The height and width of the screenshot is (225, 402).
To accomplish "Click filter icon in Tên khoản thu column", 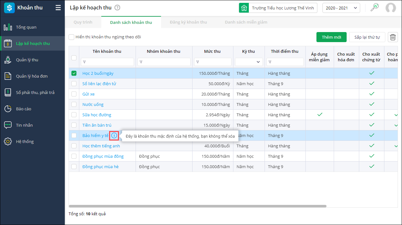I will coord(84,62).
